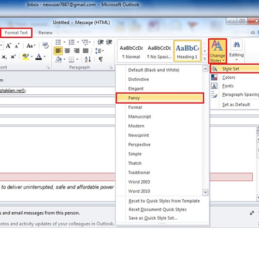Image resolution: width=259 pixels, height=259 pixels.
Task: Click the bullets list icon
Action: 59,42
